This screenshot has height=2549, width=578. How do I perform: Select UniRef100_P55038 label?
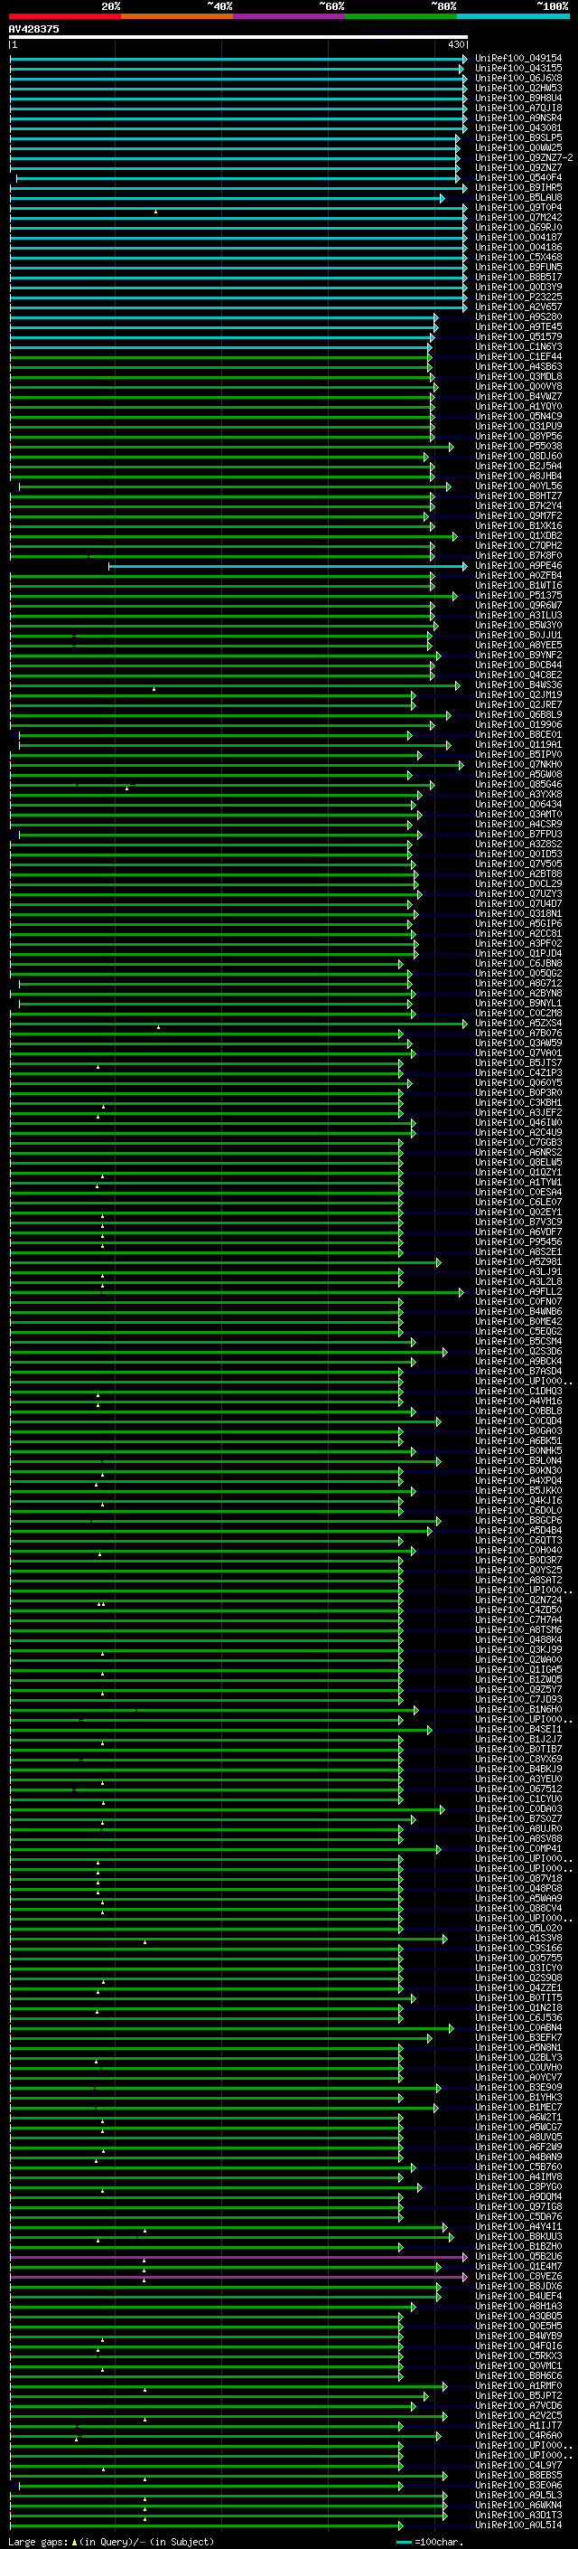tap(518, 447)
